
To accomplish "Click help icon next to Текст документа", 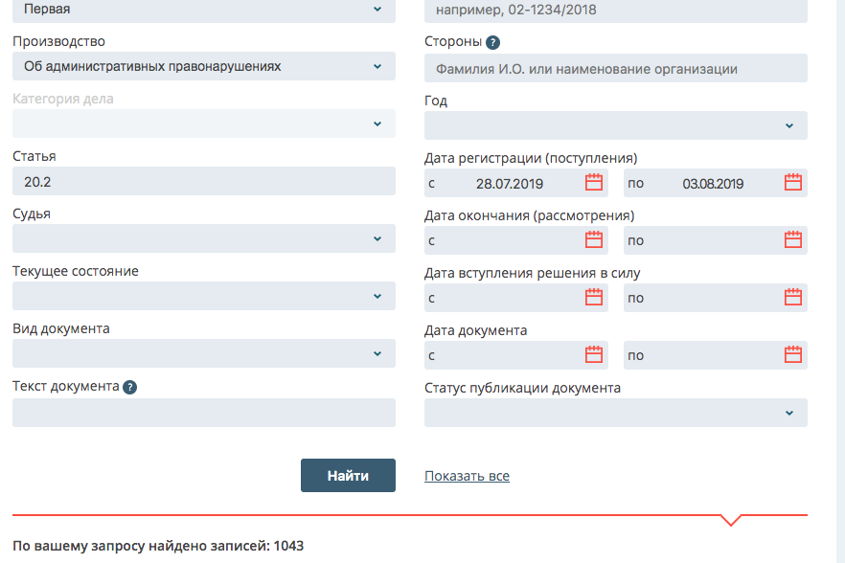I will [x=130, y=387].
